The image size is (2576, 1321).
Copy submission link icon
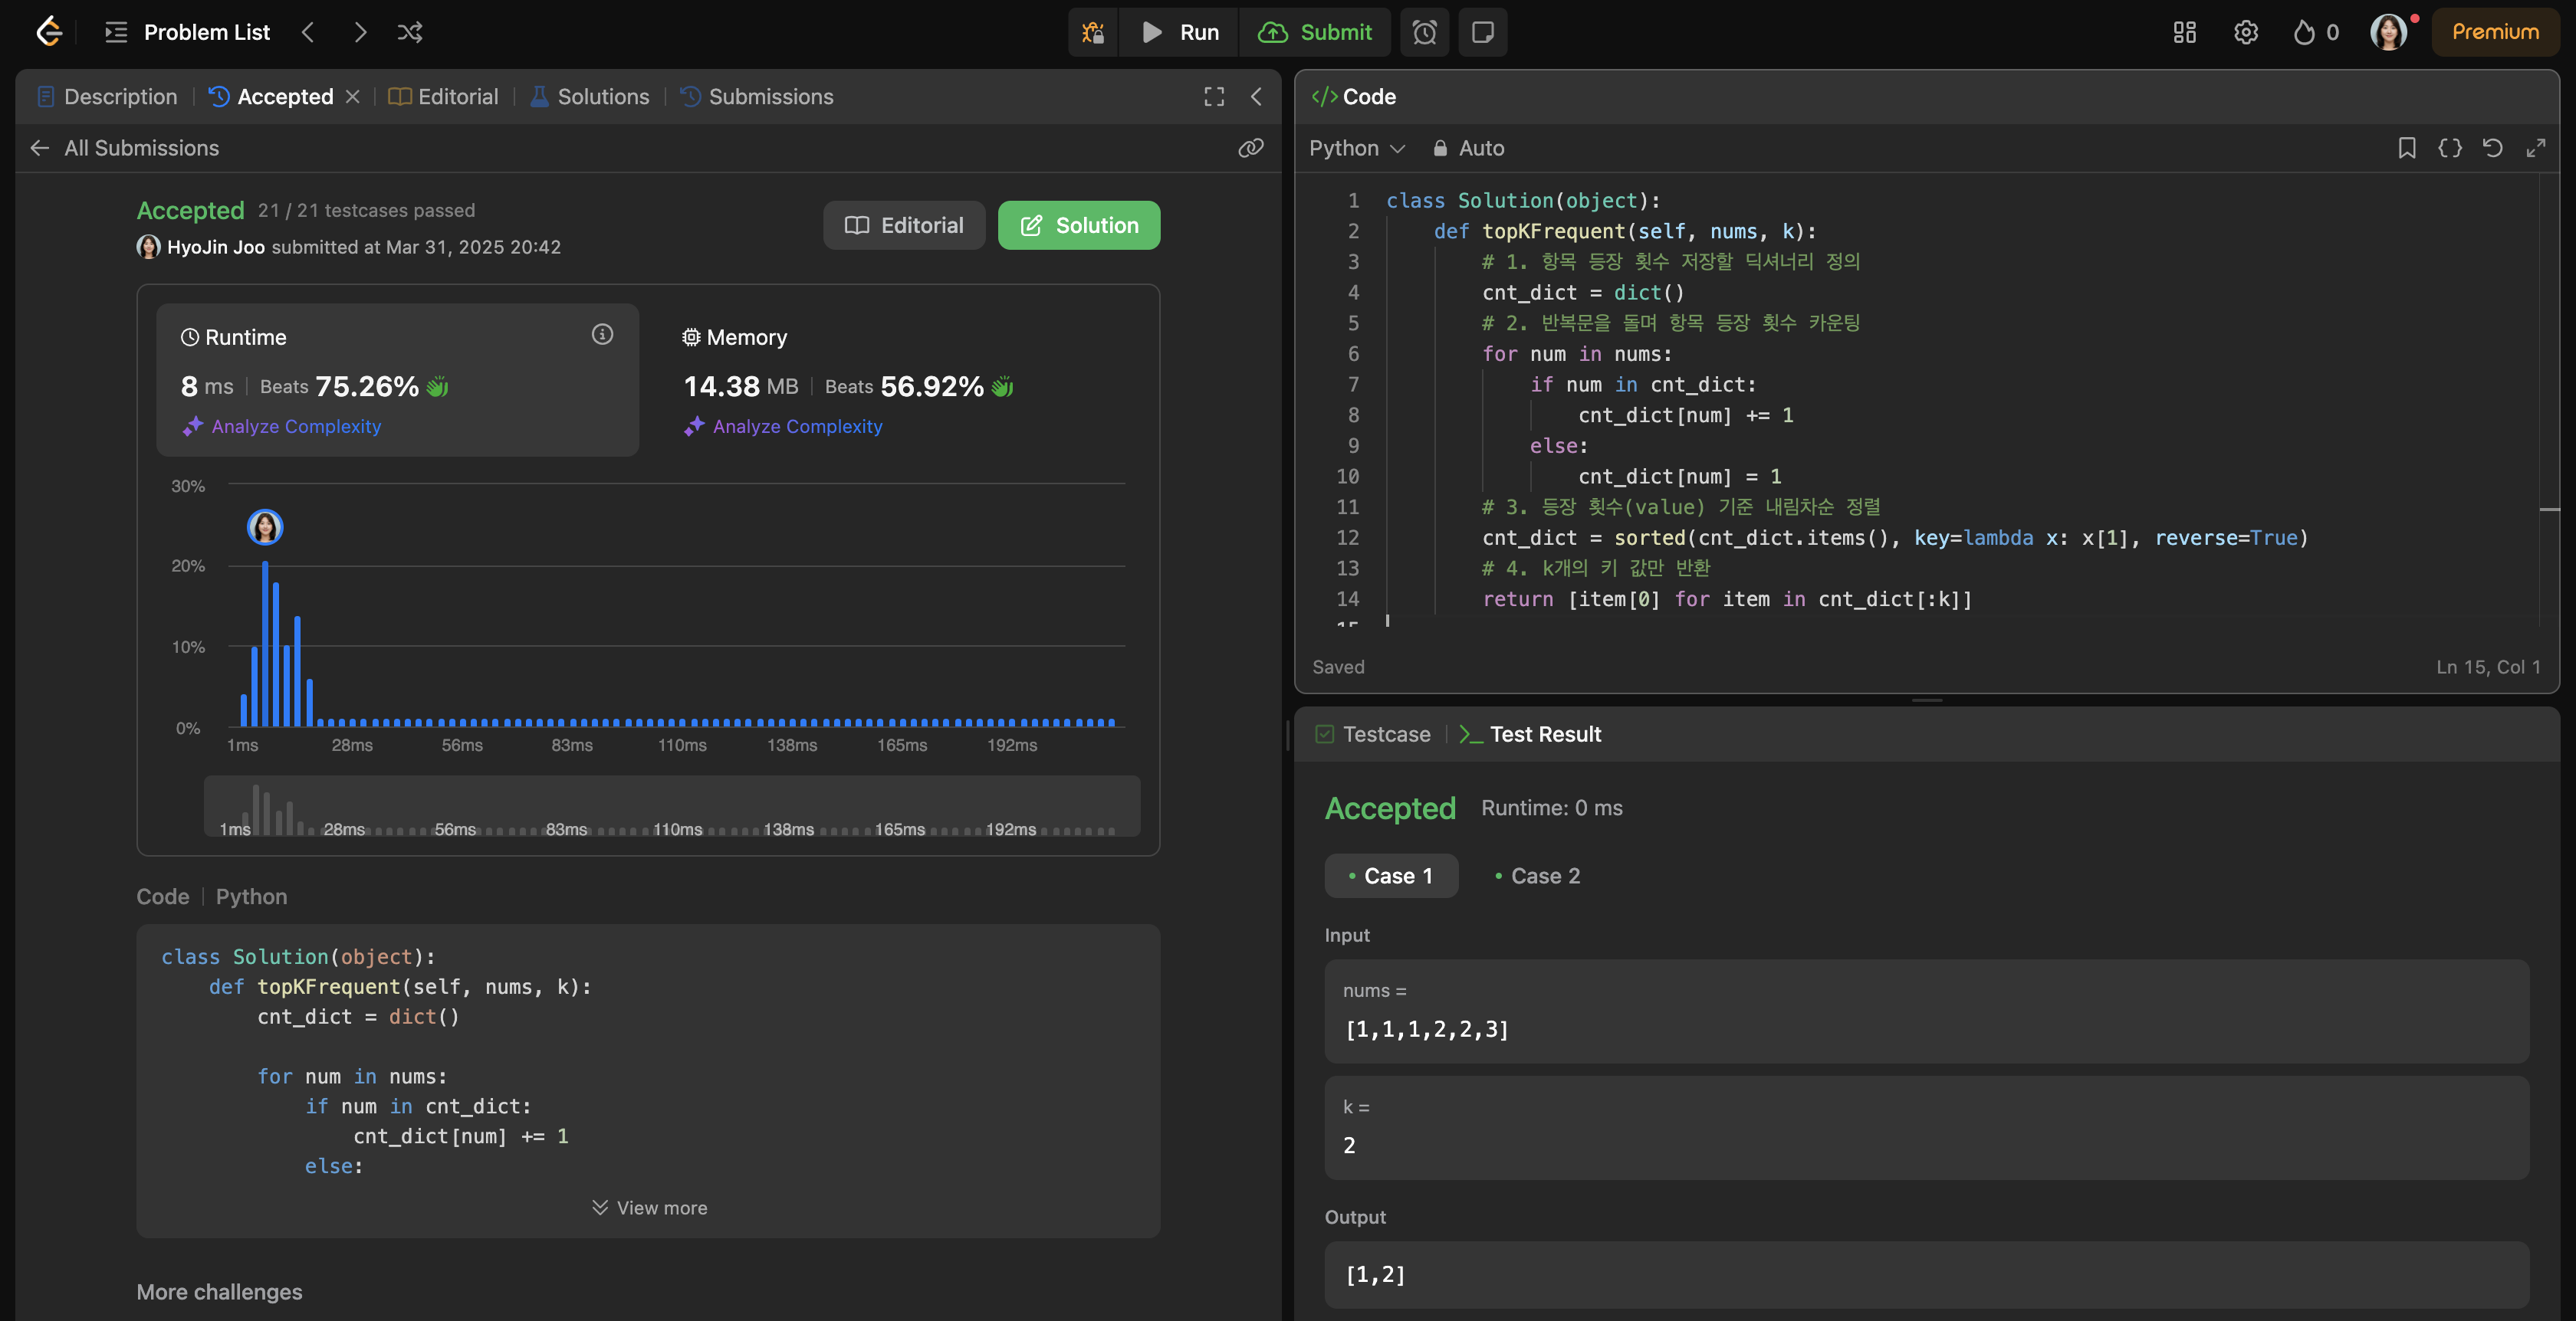[1250, 148]
